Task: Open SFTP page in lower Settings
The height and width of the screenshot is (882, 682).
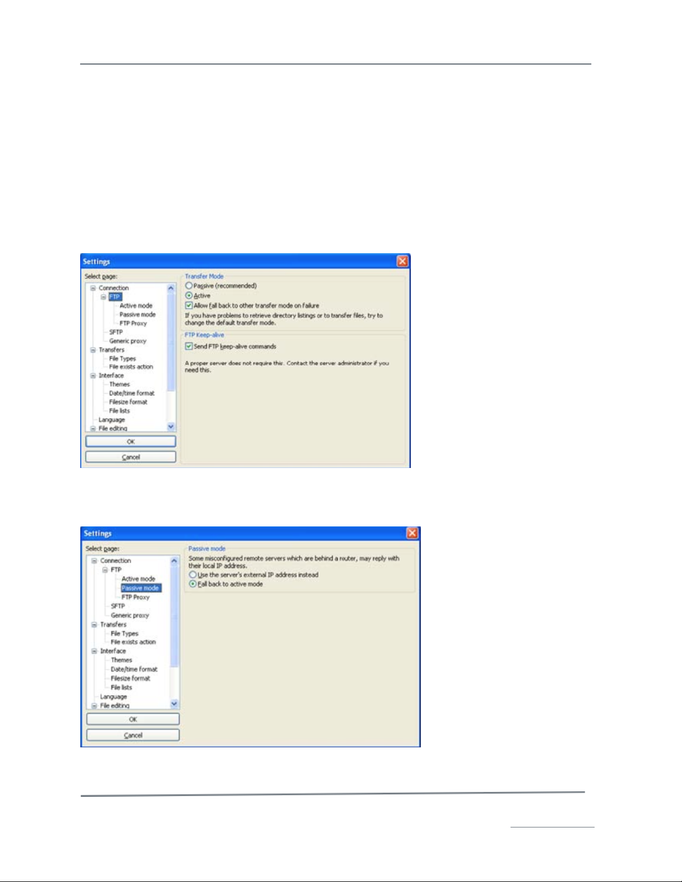Action: [x=117, y=606]
